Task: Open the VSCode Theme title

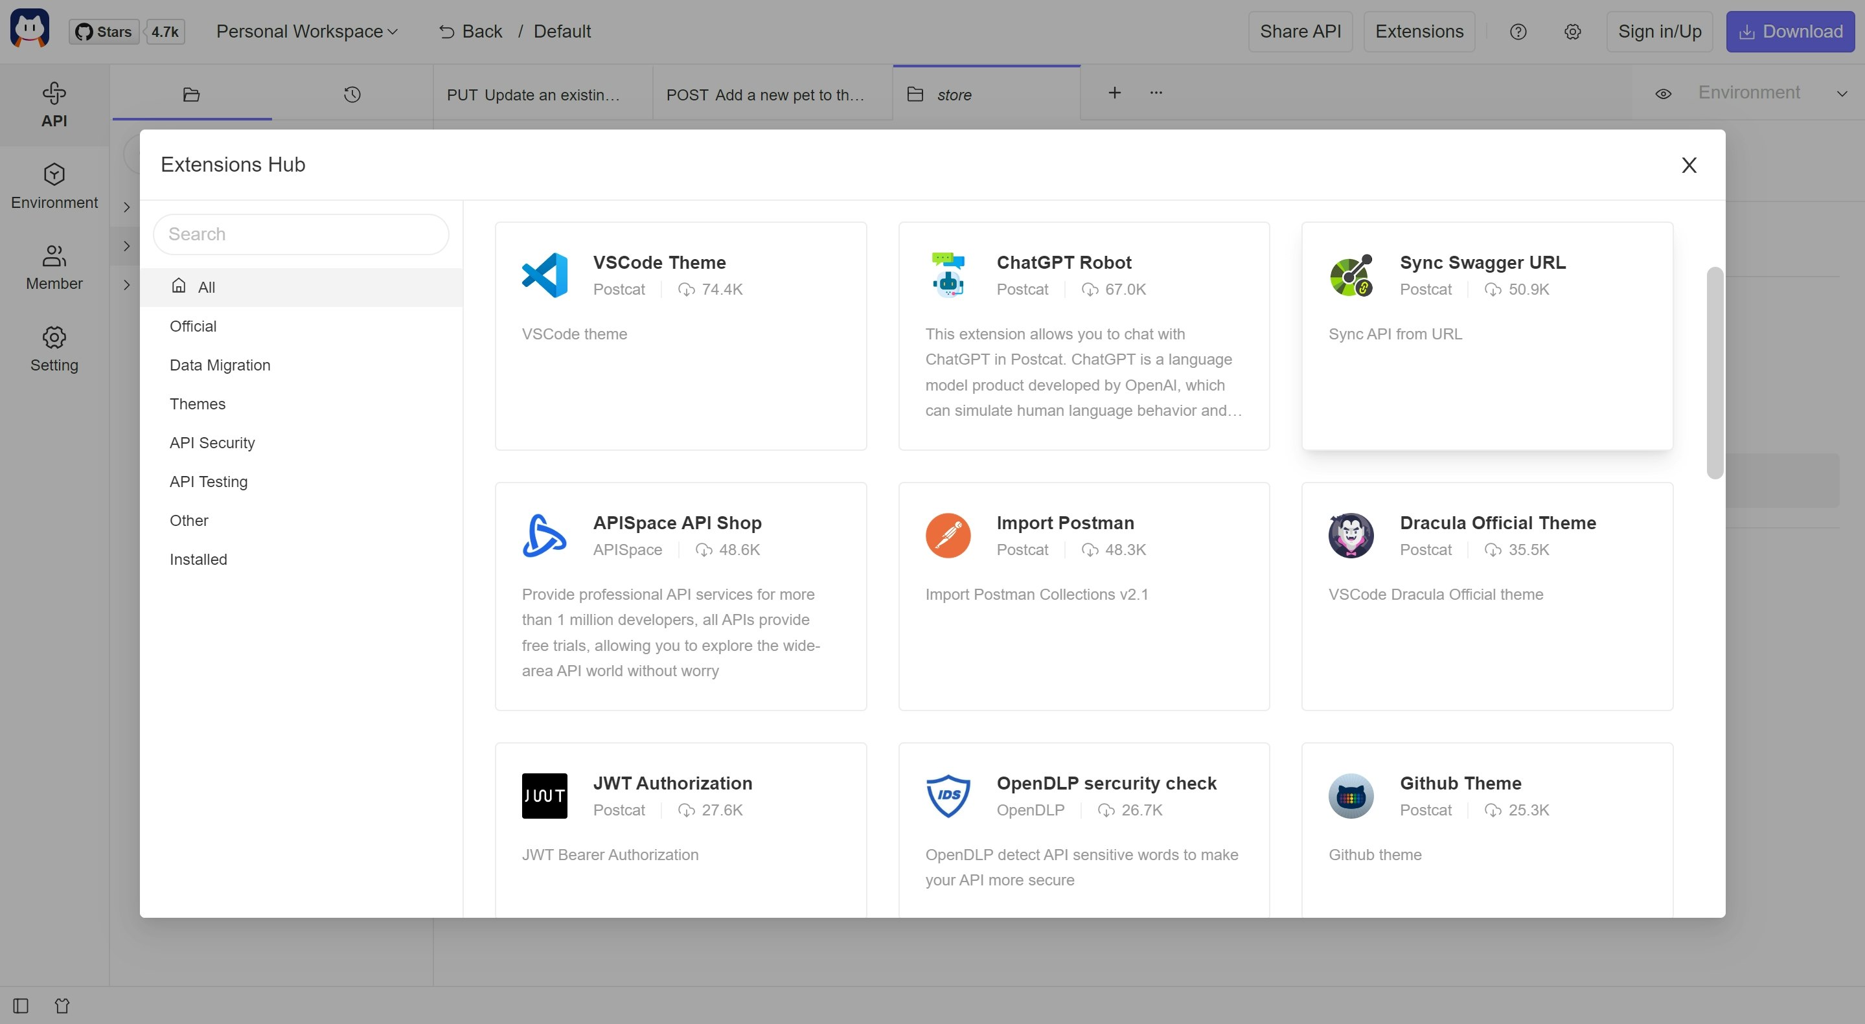Action: (x=659, y=263)
